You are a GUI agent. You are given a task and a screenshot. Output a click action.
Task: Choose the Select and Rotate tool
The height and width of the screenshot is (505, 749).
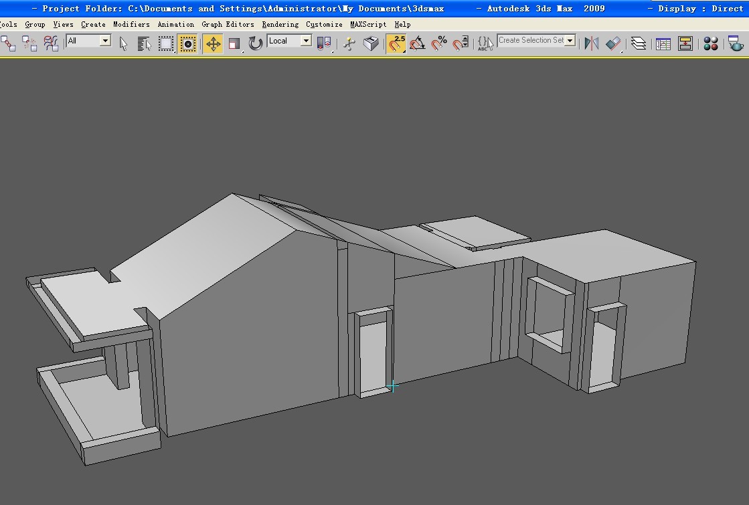(256, 44)
